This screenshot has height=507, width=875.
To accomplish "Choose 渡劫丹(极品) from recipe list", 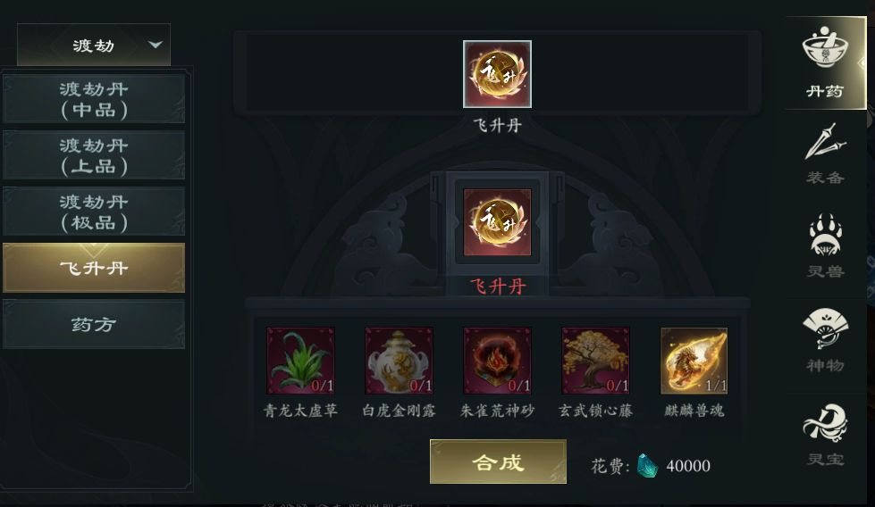I will 94,212.
